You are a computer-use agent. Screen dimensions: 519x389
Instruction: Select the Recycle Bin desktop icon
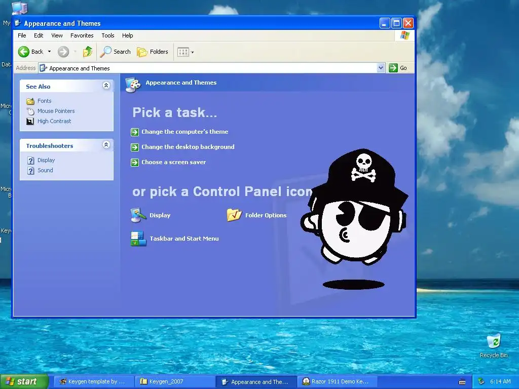tap(494, 346)
